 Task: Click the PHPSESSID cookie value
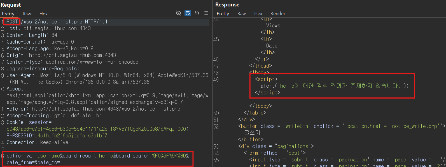click(57, 136)
